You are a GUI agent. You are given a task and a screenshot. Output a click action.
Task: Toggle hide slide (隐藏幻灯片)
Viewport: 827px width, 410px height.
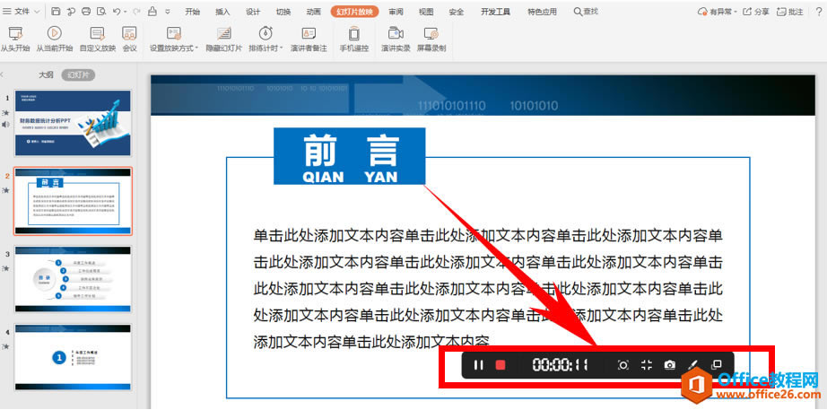tap(224, 39)
